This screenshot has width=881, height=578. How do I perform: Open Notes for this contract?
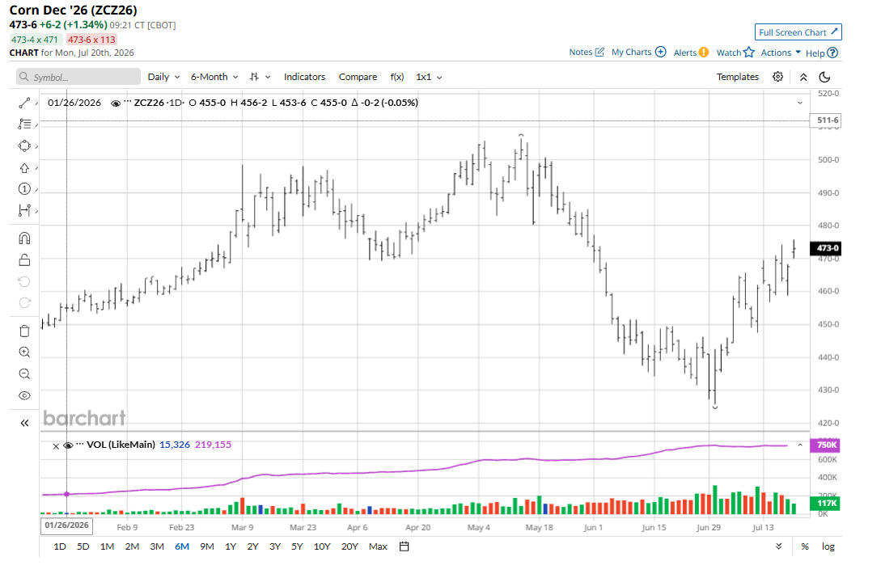(587, 53)
